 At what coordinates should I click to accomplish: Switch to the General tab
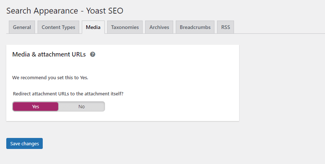coord(22,27)
